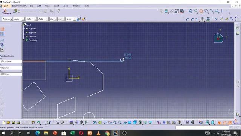The height and width of the screenshot is (136, 241).
Task: Click the Zoom Out magnifier icon
Action: 120,122
